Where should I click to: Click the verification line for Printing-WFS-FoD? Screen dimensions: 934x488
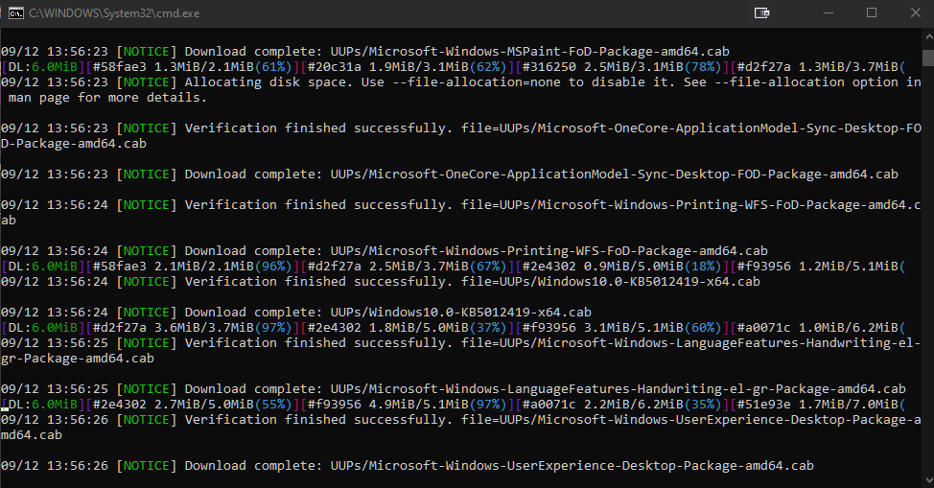click(461, 205)
